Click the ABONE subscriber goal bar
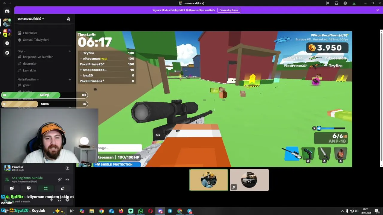 pos(45,104)
